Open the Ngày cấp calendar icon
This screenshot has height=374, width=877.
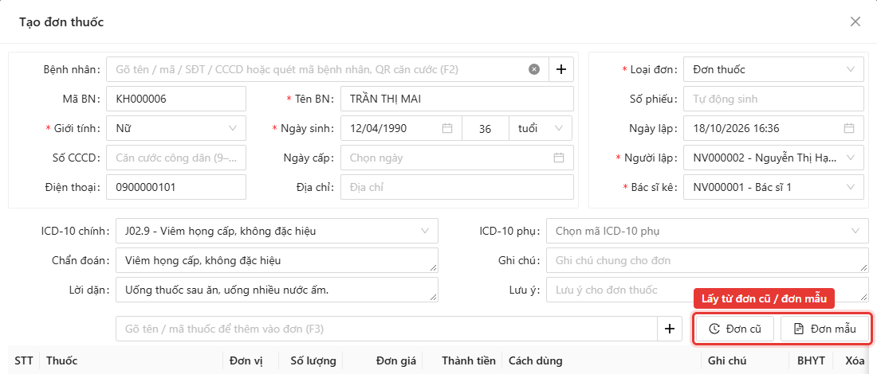click(x=558, y=158)
